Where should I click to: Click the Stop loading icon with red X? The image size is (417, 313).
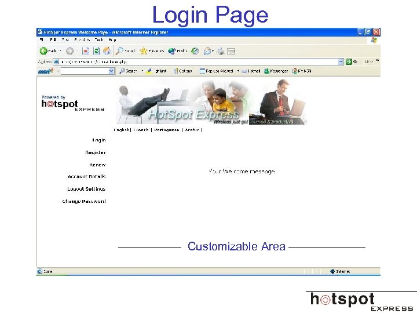(x=85, y=51)
